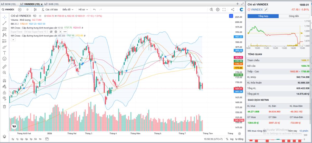Open the Fibonacci retracement tools
The height and width of the screenshot is (143, 312).
tap(4, 29)
